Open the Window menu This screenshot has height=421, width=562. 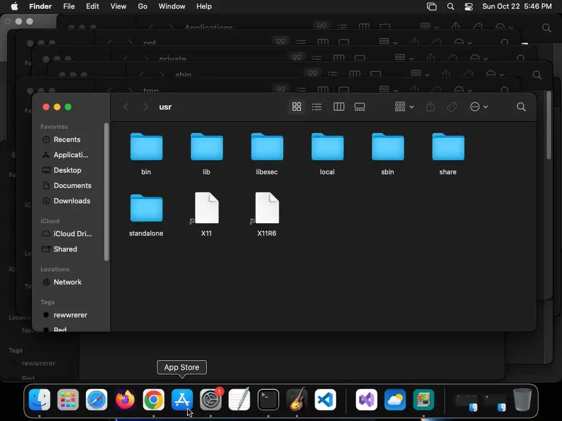click(172, 7)
